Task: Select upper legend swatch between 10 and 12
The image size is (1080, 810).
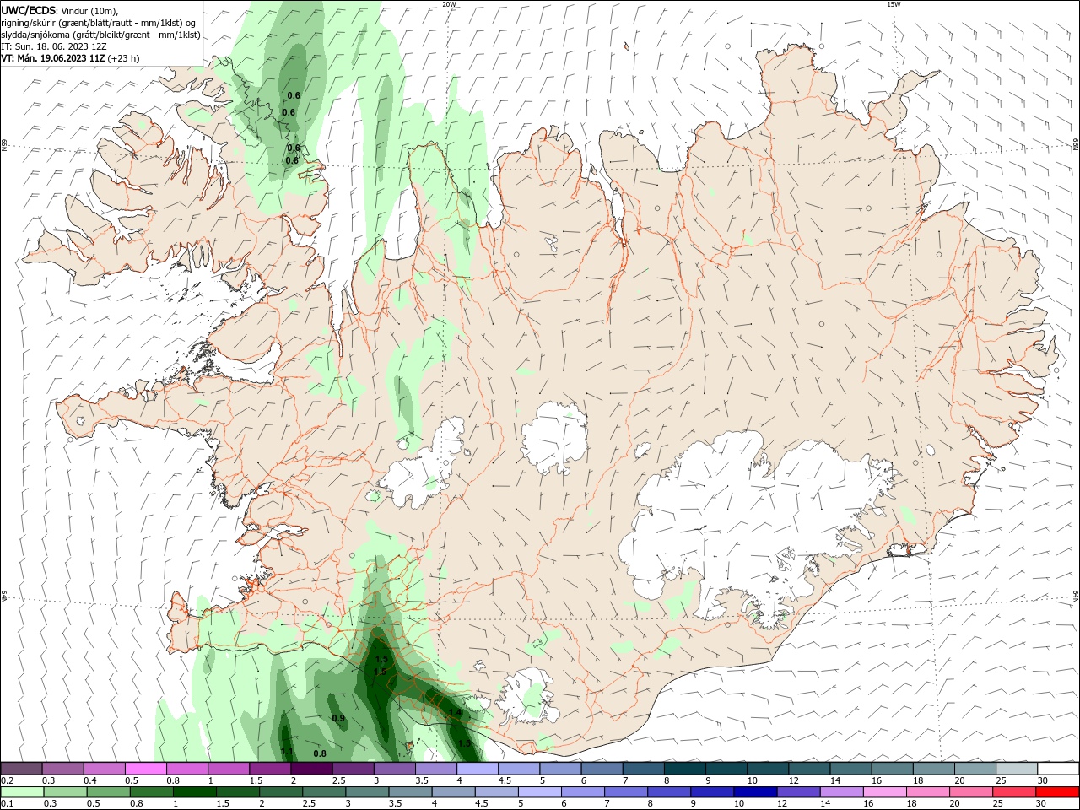Action: [x=768, y=769]
